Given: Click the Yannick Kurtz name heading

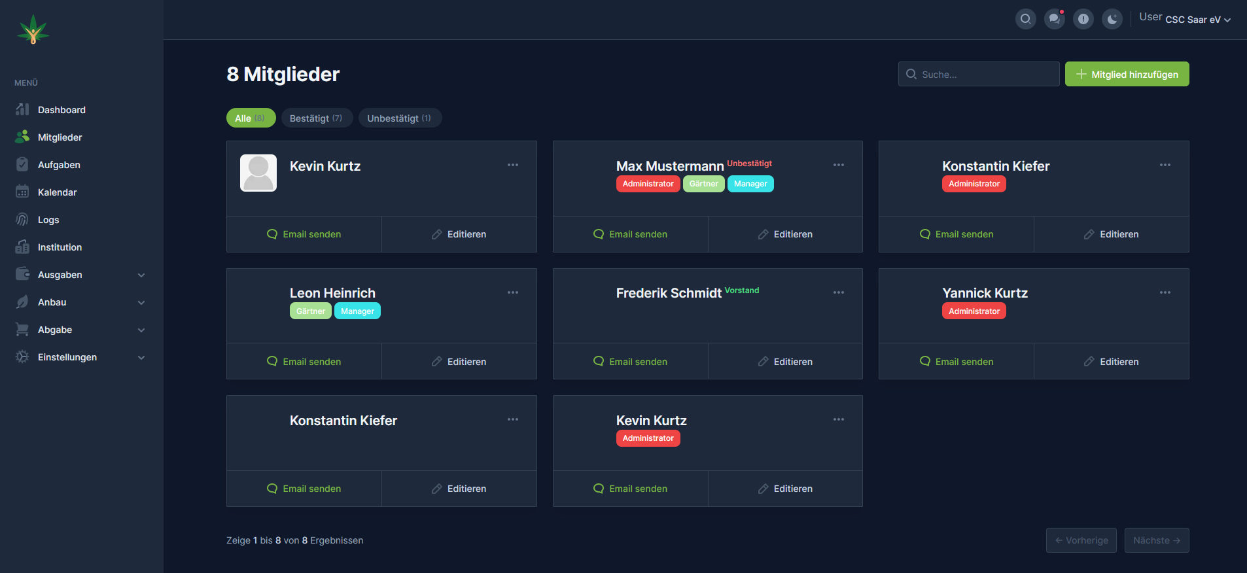Looking at the screenshot, I should point(985,293).
